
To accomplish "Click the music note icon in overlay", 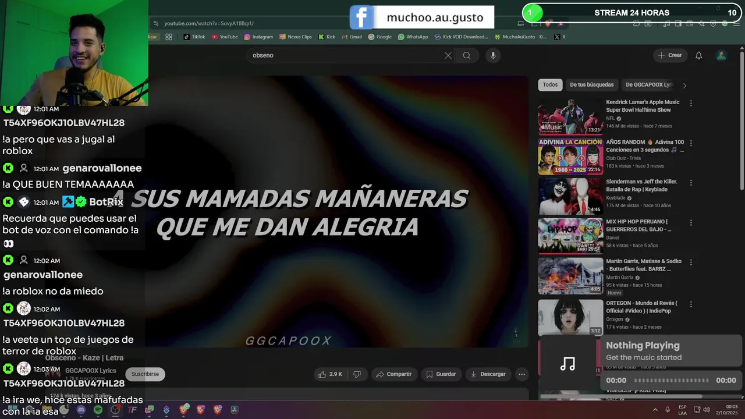I will tap(568, 364).
